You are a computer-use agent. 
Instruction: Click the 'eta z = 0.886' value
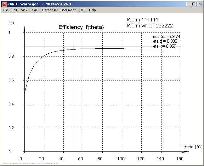click(165, 41)
